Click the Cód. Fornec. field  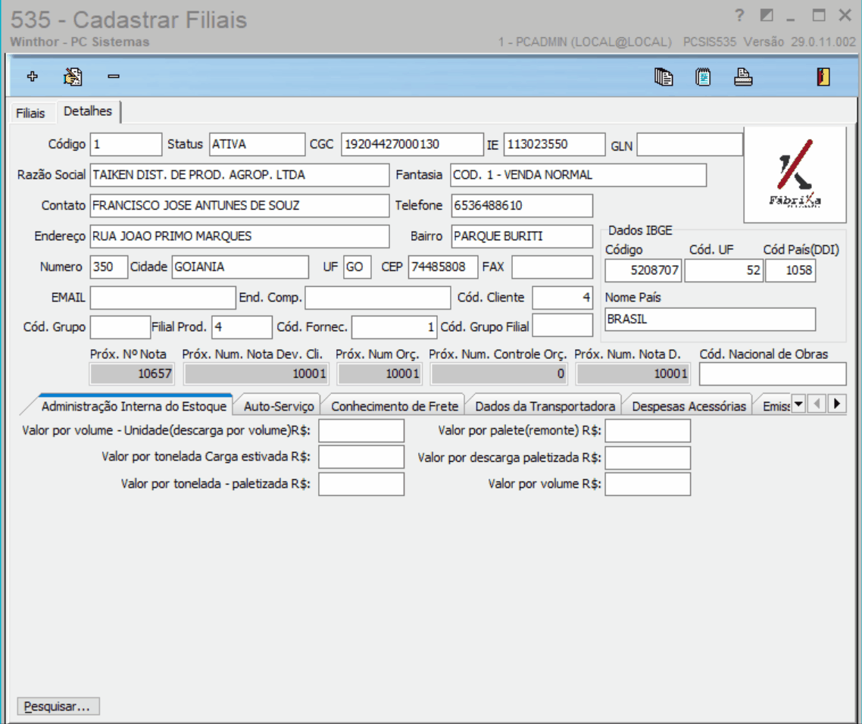pyautogui.click(x=394, y=328)
